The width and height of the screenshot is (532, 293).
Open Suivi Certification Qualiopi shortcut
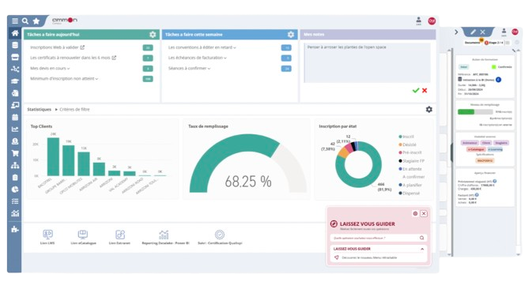(x=220, y=237)
